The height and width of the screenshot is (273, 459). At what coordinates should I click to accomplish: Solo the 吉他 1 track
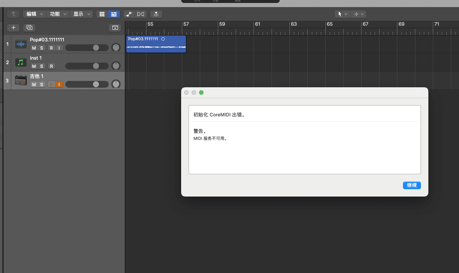pyautogui.click(x=42, y=85)
